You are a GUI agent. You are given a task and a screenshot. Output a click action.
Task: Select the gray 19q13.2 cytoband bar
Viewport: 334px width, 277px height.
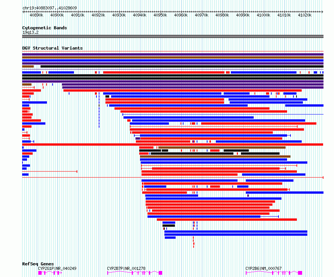(173, 36)
